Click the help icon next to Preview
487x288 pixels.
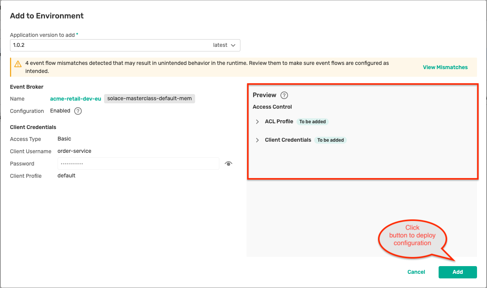click(284, 95)
